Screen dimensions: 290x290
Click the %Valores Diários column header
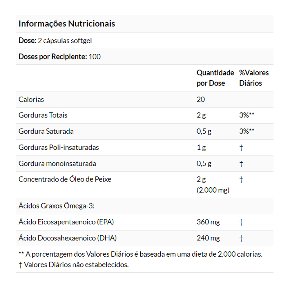[254, 78]
